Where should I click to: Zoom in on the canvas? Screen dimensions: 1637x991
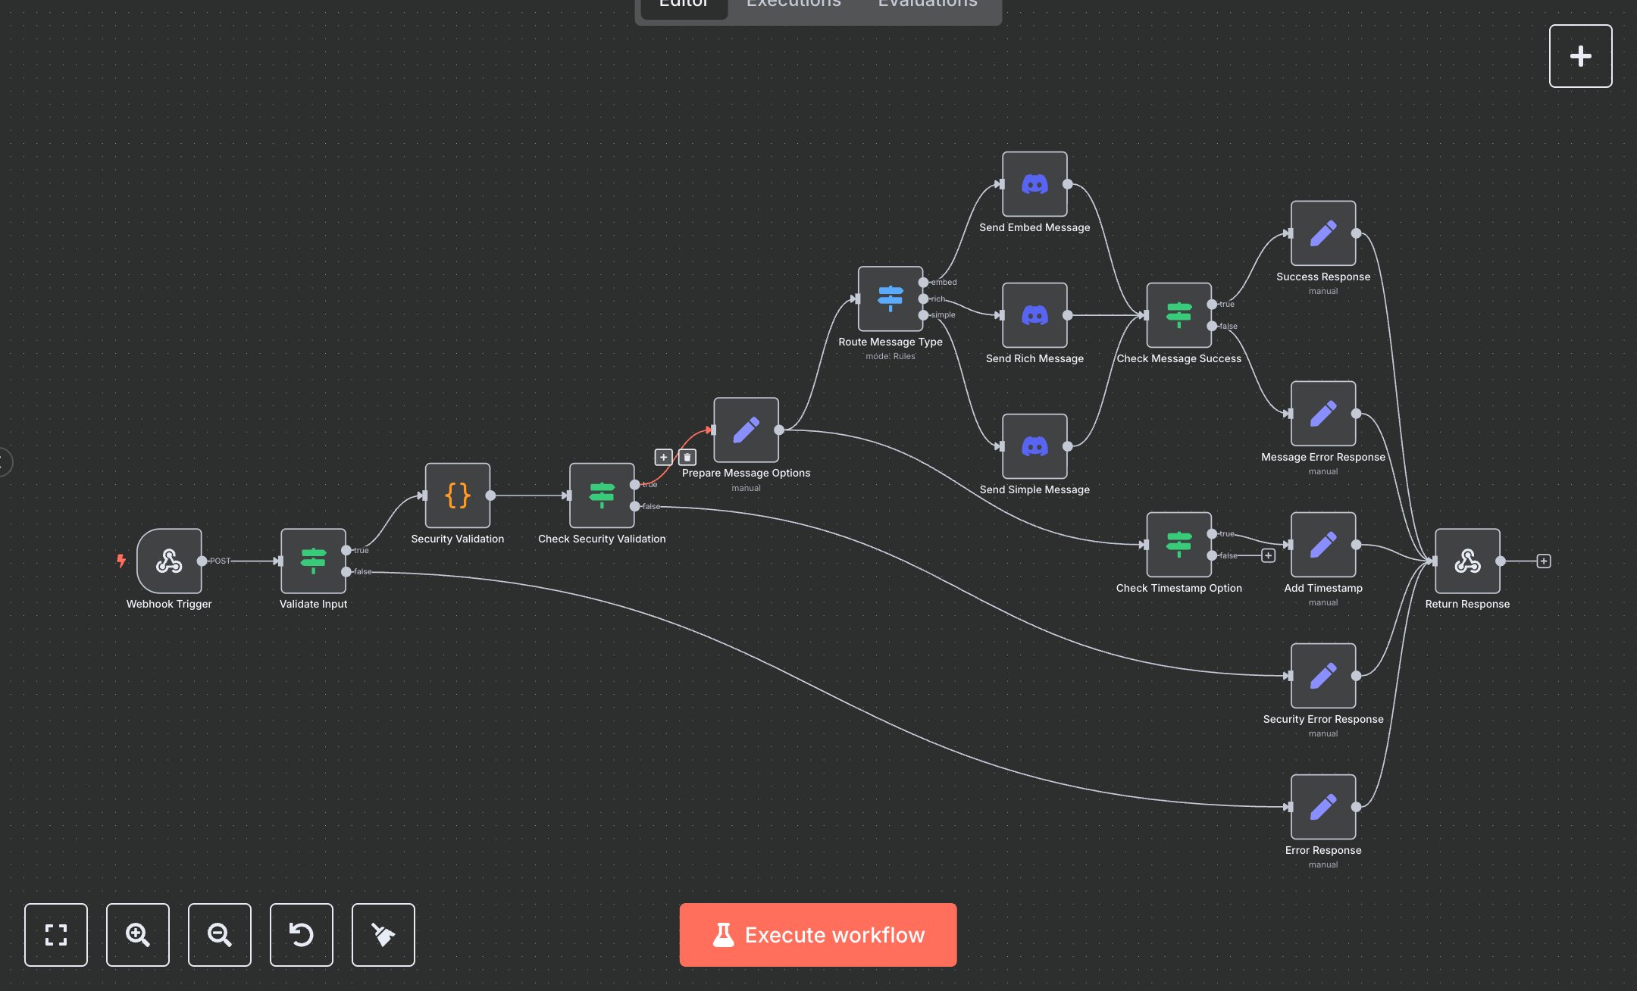click(138, 934)
